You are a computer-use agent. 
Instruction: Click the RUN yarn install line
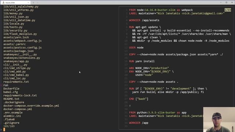pos(142,61)
